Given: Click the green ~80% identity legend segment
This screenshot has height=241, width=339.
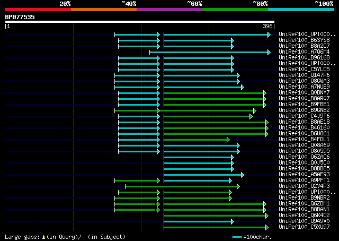Looking at the screenshot, I should pyautogui.click(x=235, y=10).
